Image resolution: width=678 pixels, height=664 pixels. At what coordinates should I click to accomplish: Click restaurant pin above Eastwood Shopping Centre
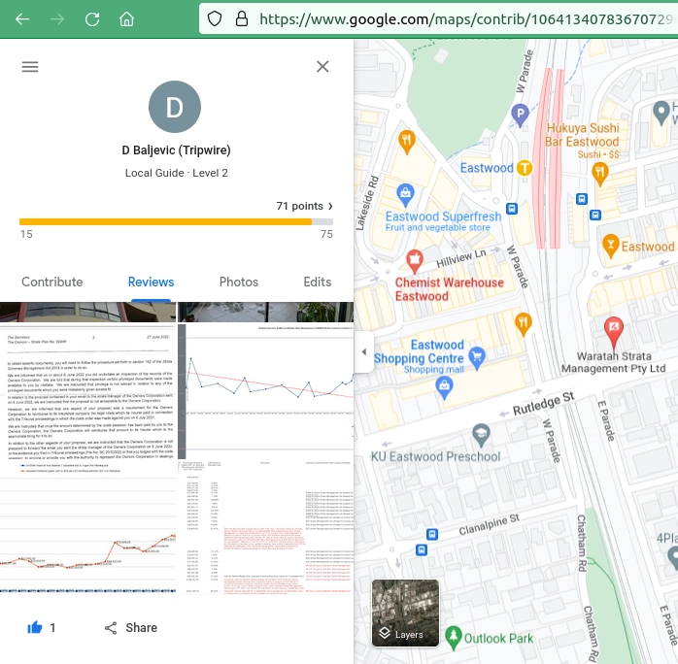click(x=524, y=324)
